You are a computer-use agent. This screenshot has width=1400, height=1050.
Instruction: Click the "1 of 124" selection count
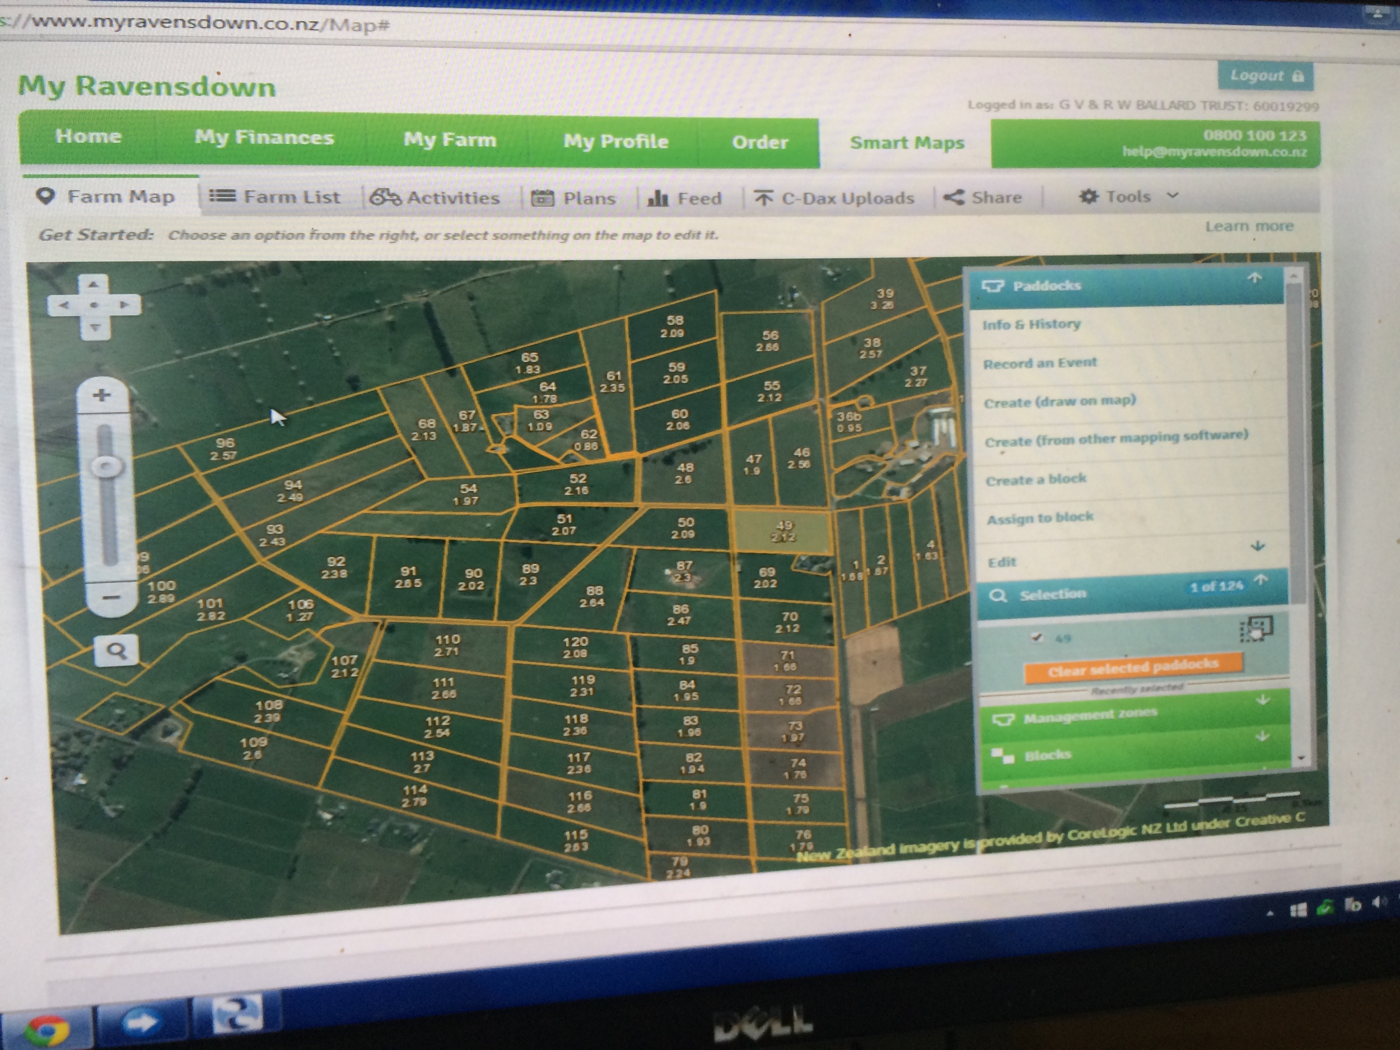coord(1216,586)
